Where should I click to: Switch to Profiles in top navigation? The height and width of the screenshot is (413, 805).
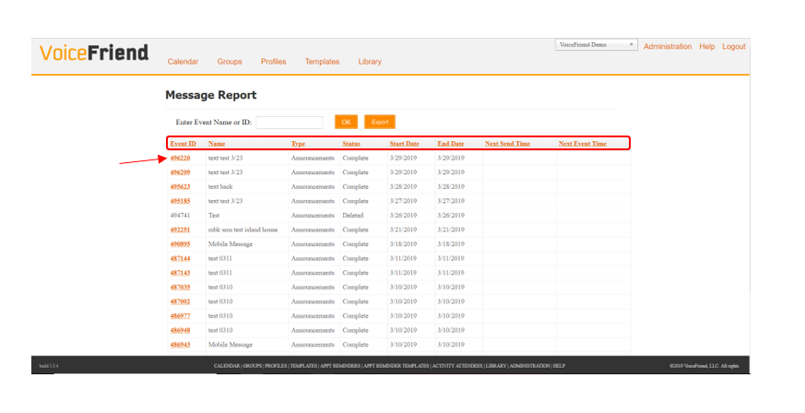tap(273, 62)
